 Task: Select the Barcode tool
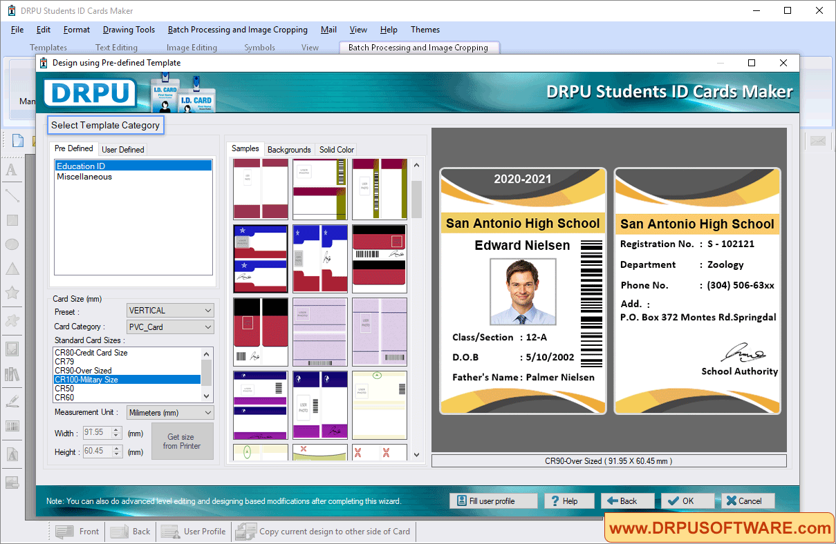[x=12, y=426]
